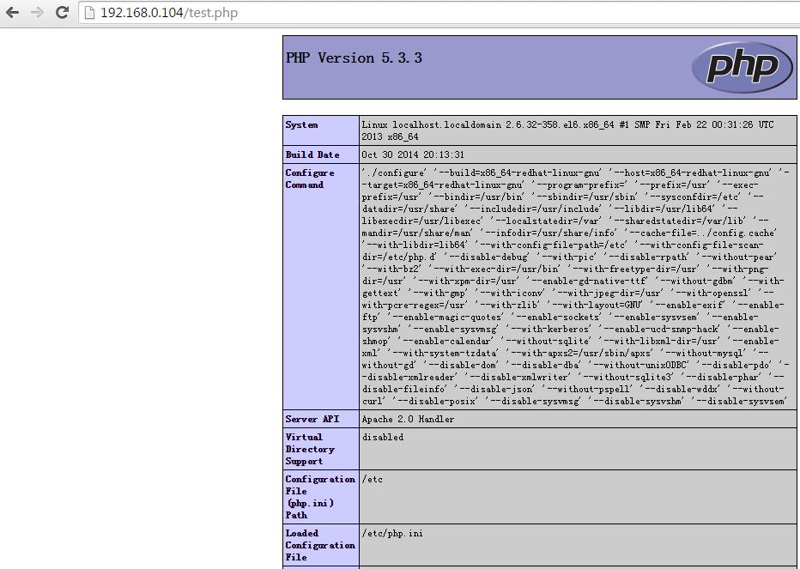Click the browser forward arrow
800x569 pixels.
point(37,12)
